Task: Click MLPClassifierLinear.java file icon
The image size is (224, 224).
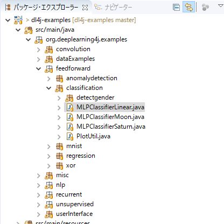Action: (x=70, y=107)
